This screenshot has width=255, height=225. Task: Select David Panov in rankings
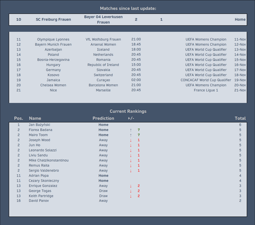(x=39, y=201)
